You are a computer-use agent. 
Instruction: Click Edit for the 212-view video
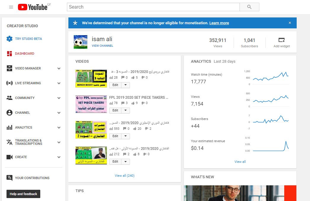point(115,161)
